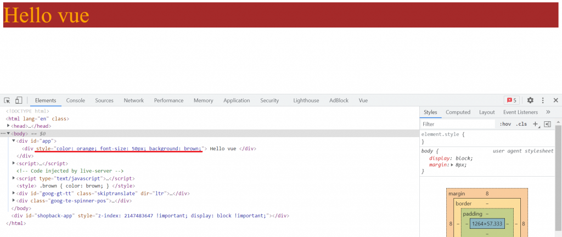
Task: Click the user agent stylesheet label
Action: point(523,151)
